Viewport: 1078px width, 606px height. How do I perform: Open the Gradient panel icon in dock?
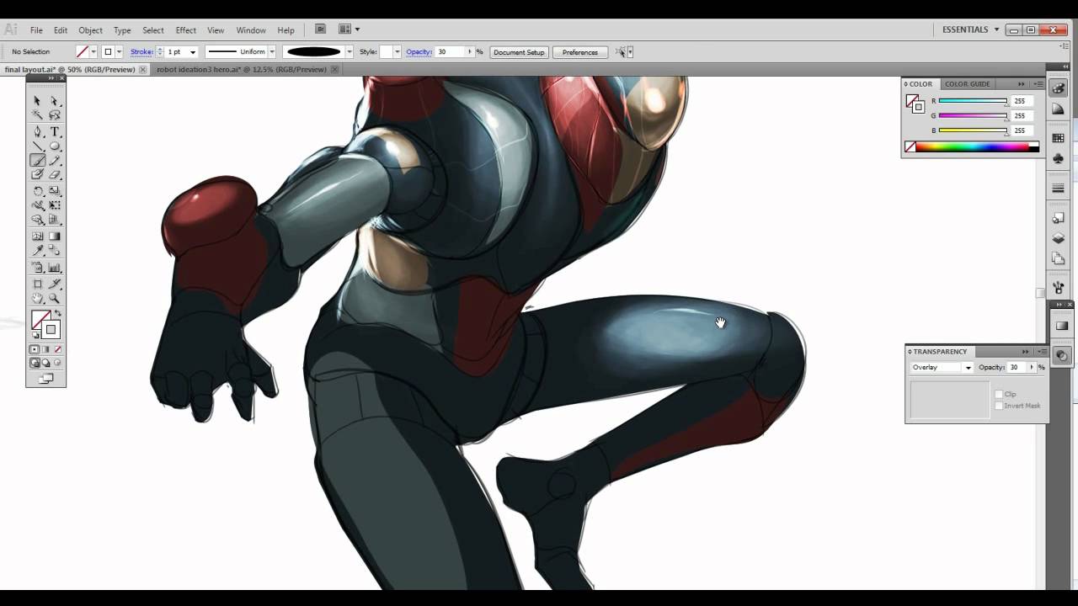click(x=1061, y=326)
